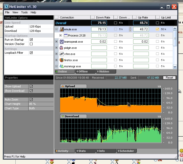
Task: Decrease emule.exe down limit with down stepper arrow
Action: click(x=130, y=31)
